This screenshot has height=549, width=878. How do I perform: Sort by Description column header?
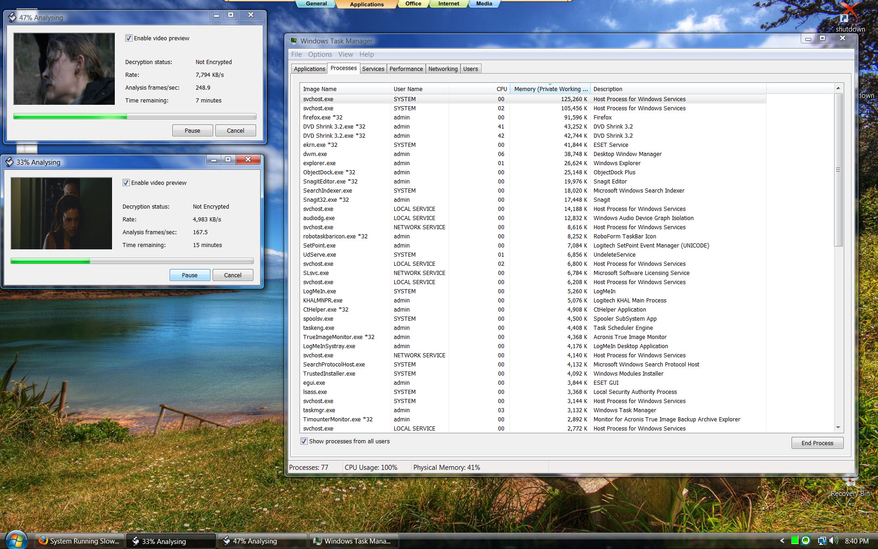(x=678, y=89)
